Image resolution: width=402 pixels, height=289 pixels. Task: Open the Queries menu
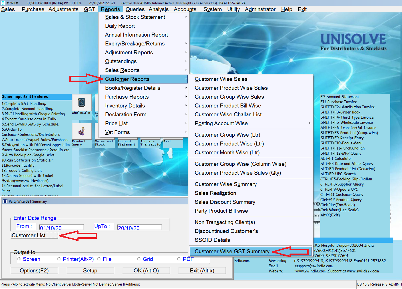click(x=135, y=9)
